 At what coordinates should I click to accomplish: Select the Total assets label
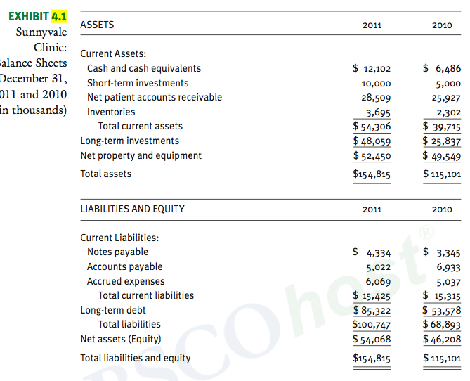point(106,174)
